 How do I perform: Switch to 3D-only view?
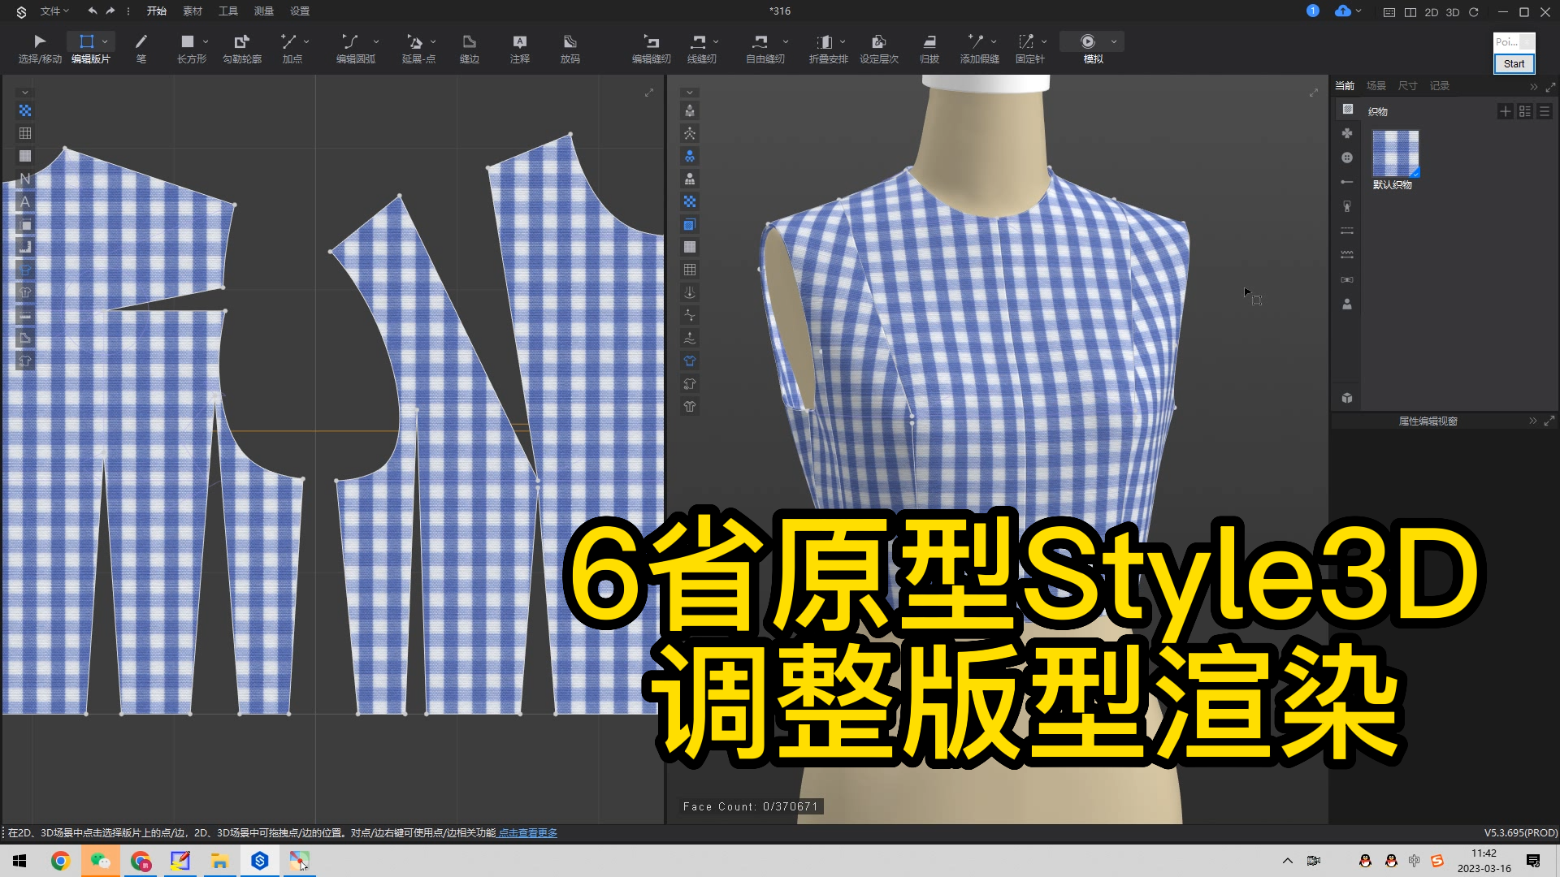[x=1453, y=12]
